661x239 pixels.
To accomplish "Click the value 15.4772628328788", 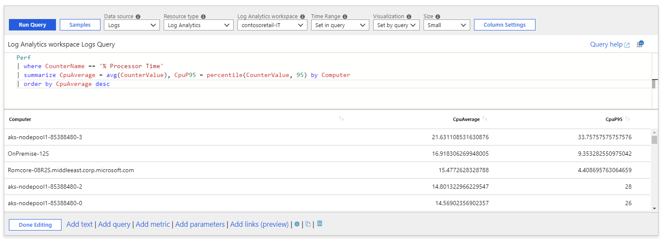I will click(x=463, y=170).
